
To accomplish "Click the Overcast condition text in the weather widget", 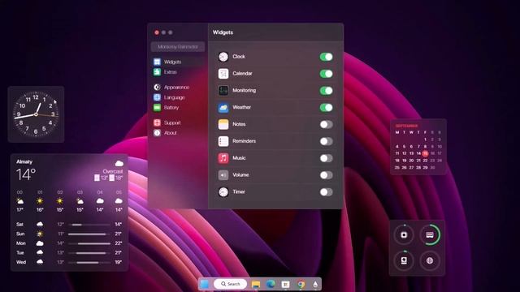I will pyautogui.click(x=113, y=171).
